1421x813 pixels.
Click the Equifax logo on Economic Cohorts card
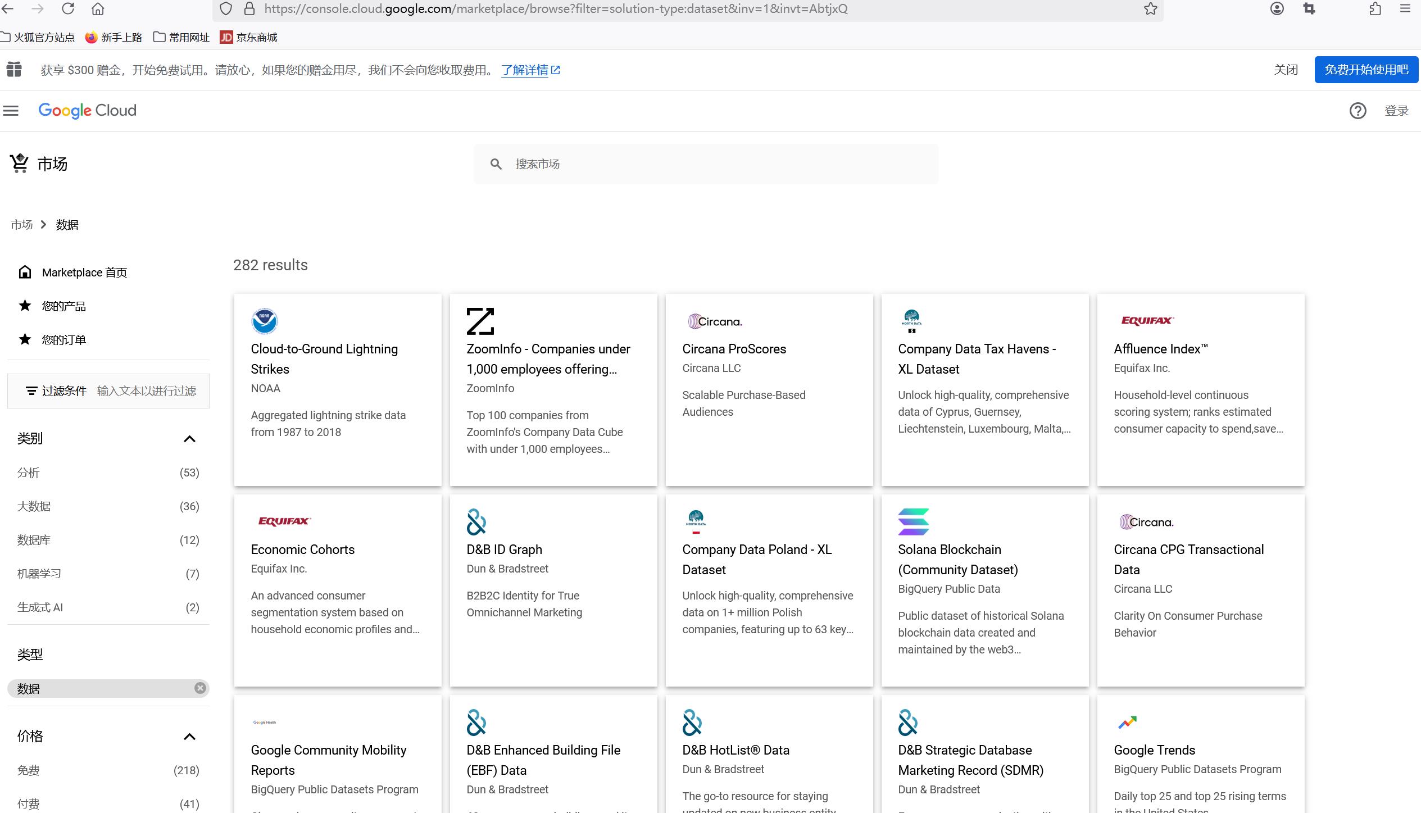(284, 521)
